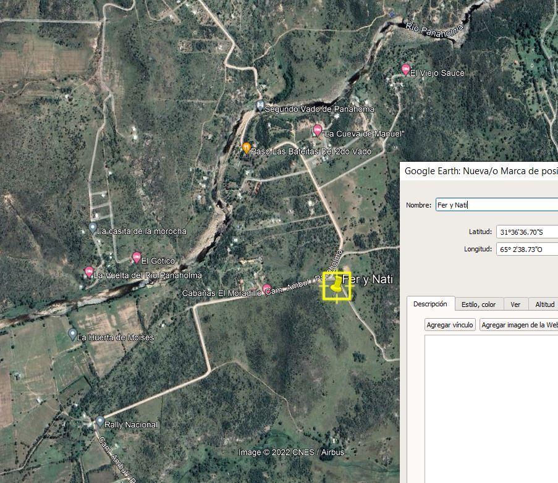Select La casita de la morocha pin

[x=93, y=228]
